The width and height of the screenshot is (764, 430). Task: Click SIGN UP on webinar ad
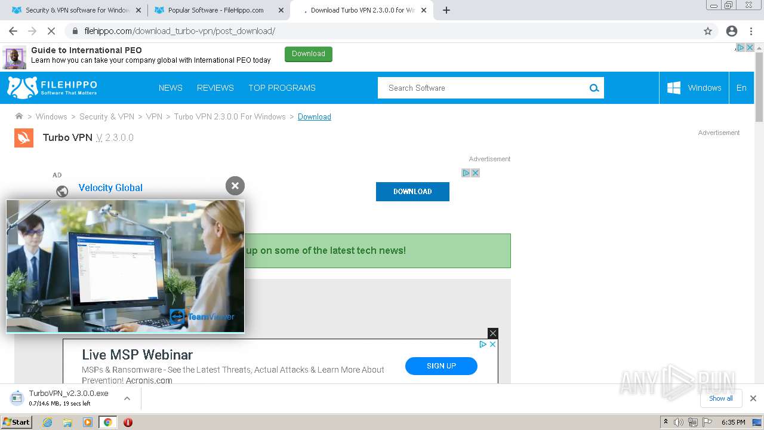441,366
